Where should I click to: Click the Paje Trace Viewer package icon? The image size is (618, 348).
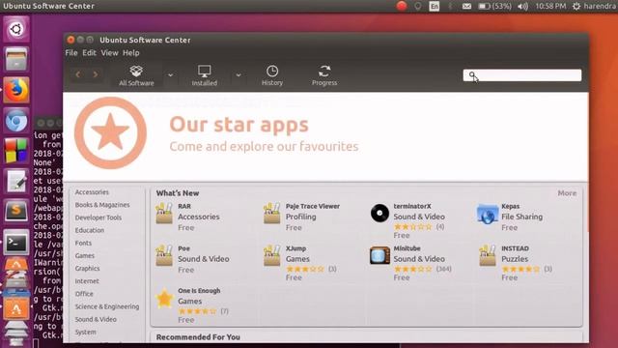pos(272,214)
